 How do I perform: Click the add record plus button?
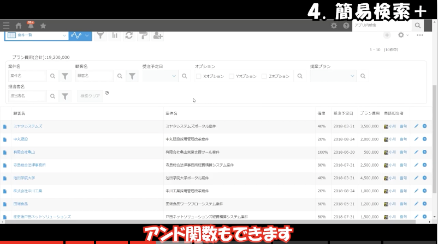[387, 35]
